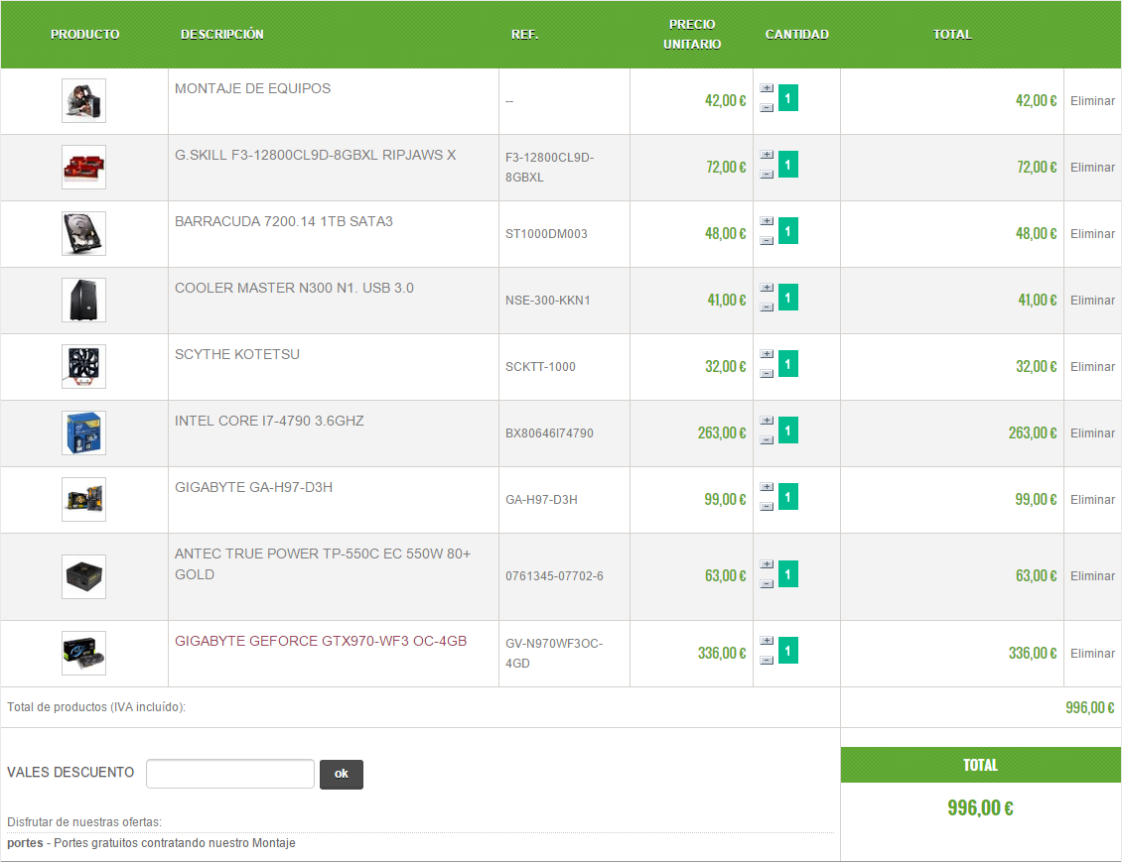The image size is (1123, 862).
Task: Increase quantity for COOLER MASTER N300 case
Action: pyautogui.click(x=767, y=288)
